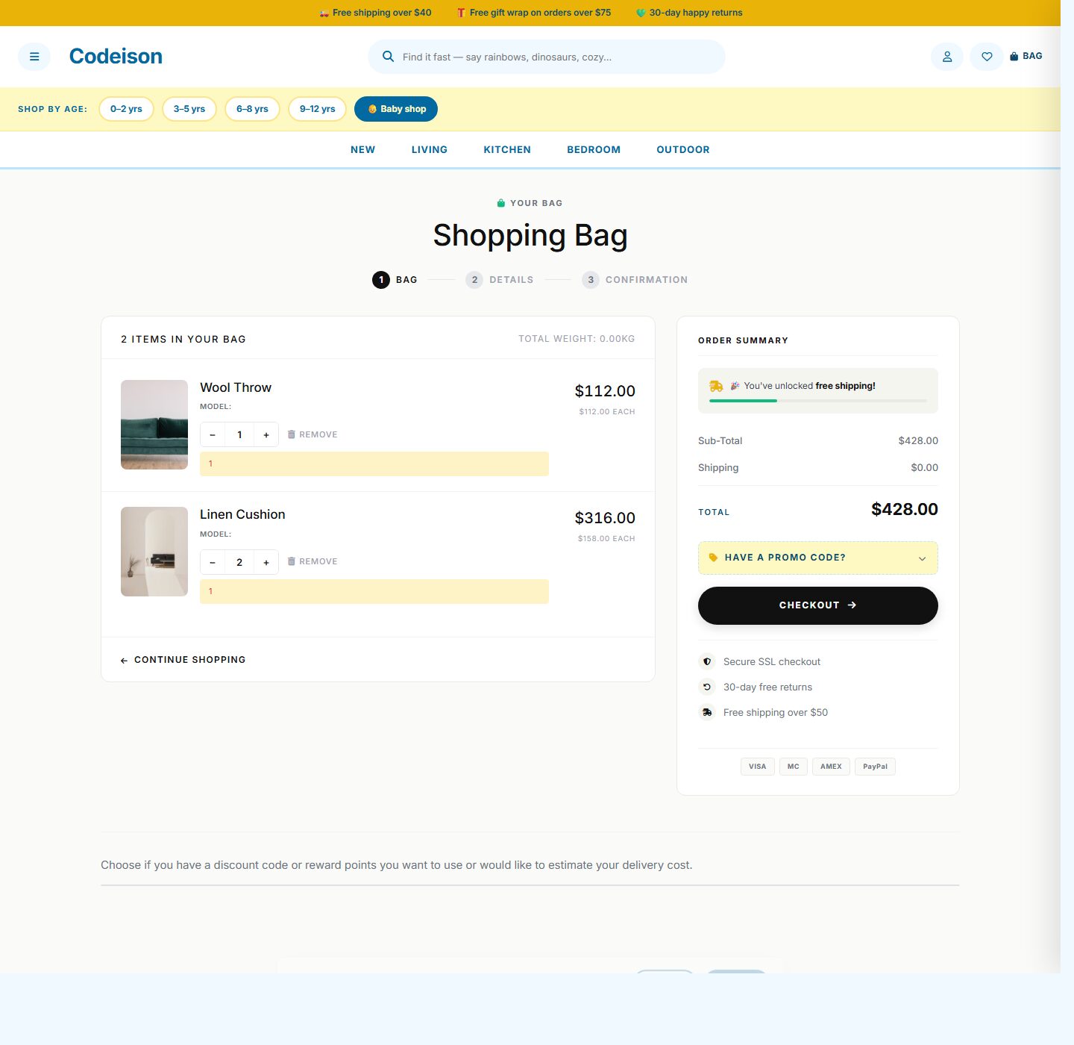Screen dimensions: 1074x1045
Task: Select the 6–8 yrs age filter
Action: coord(252,109)
